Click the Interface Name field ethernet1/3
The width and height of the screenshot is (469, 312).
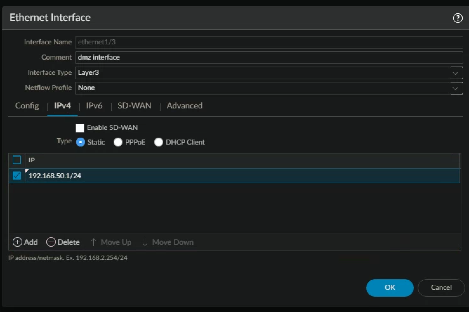pyautogui.click(x=269, y=42)
